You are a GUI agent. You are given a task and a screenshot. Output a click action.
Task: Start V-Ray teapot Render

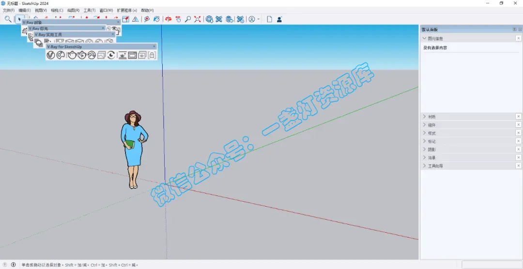pyautogui.click(x=72, y=55)
